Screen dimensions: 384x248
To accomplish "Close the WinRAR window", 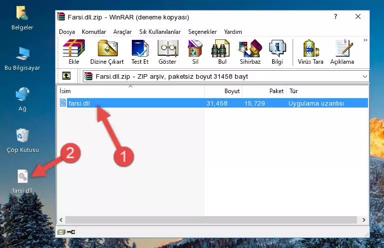I will coord(358,16).
